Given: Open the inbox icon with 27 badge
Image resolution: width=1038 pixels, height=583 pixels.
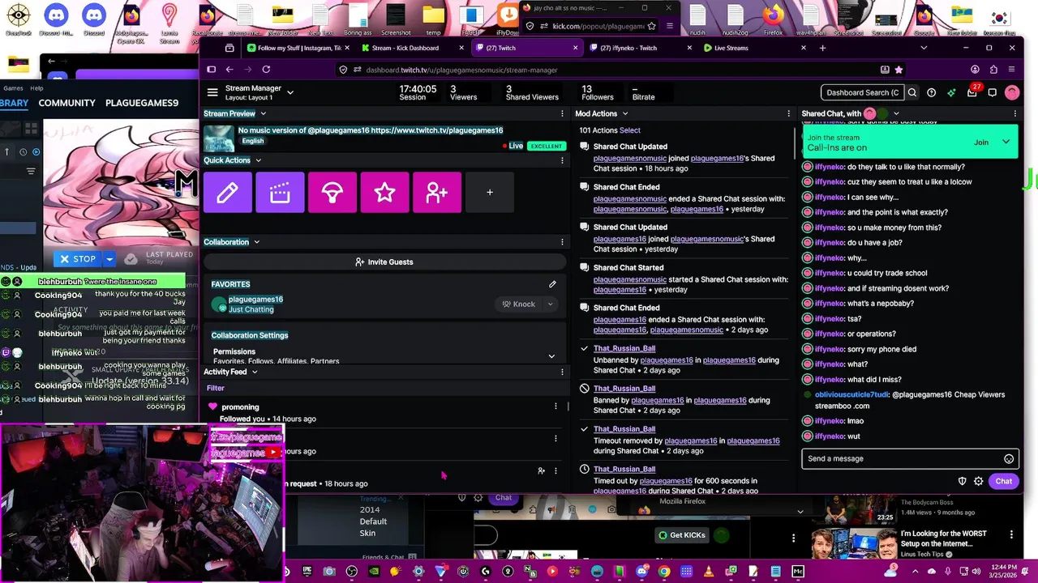Looking at the screenshot, I should [x=972, y=92].
